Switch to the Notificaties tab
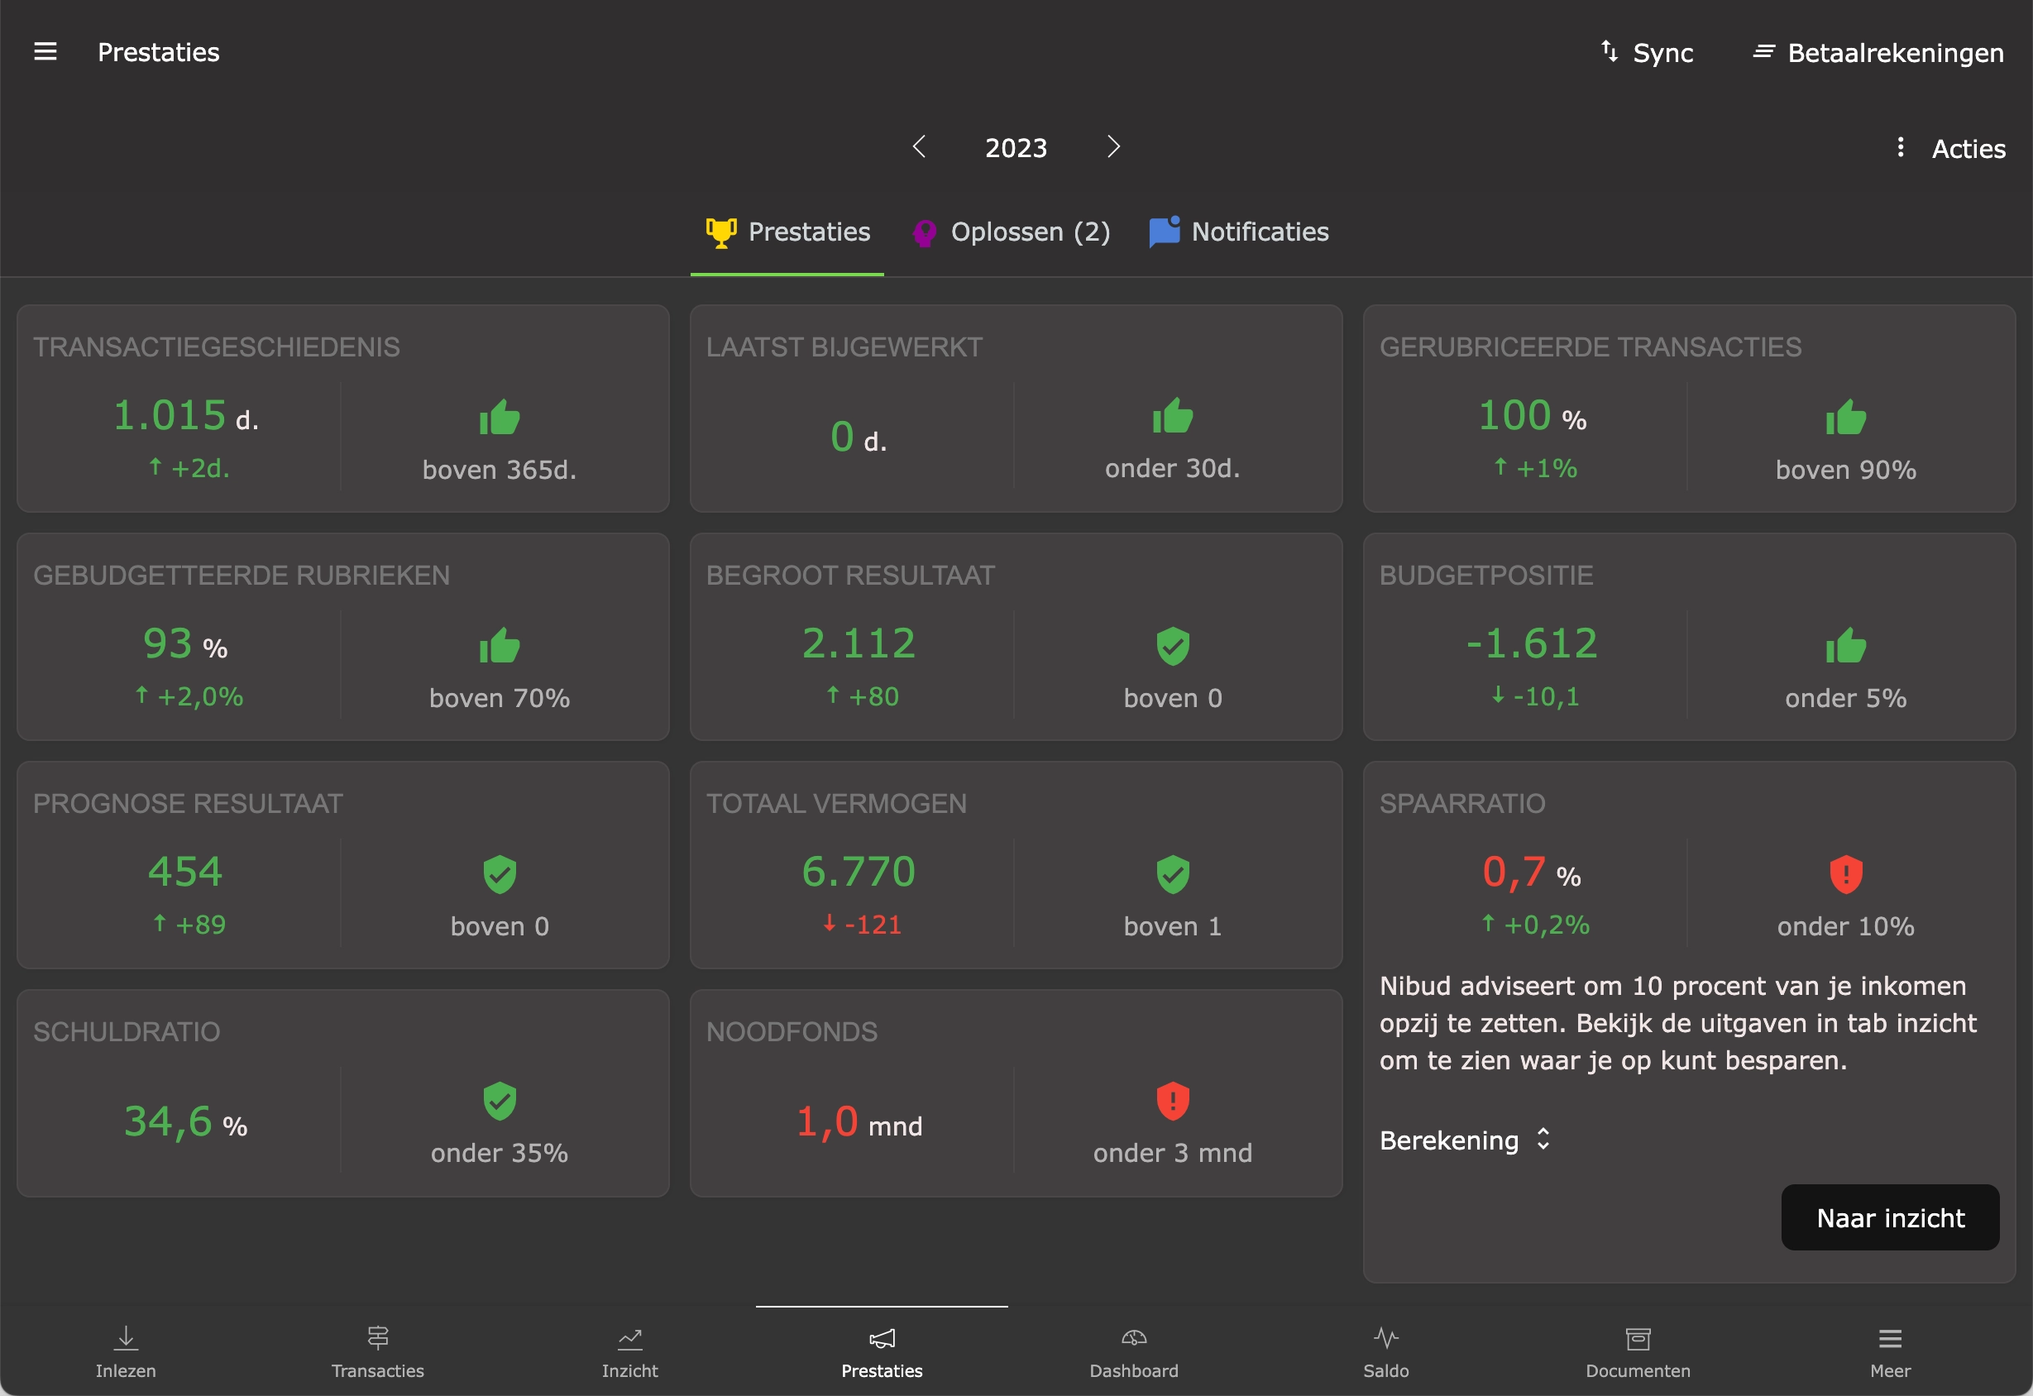 click(x=1239, y=232)
